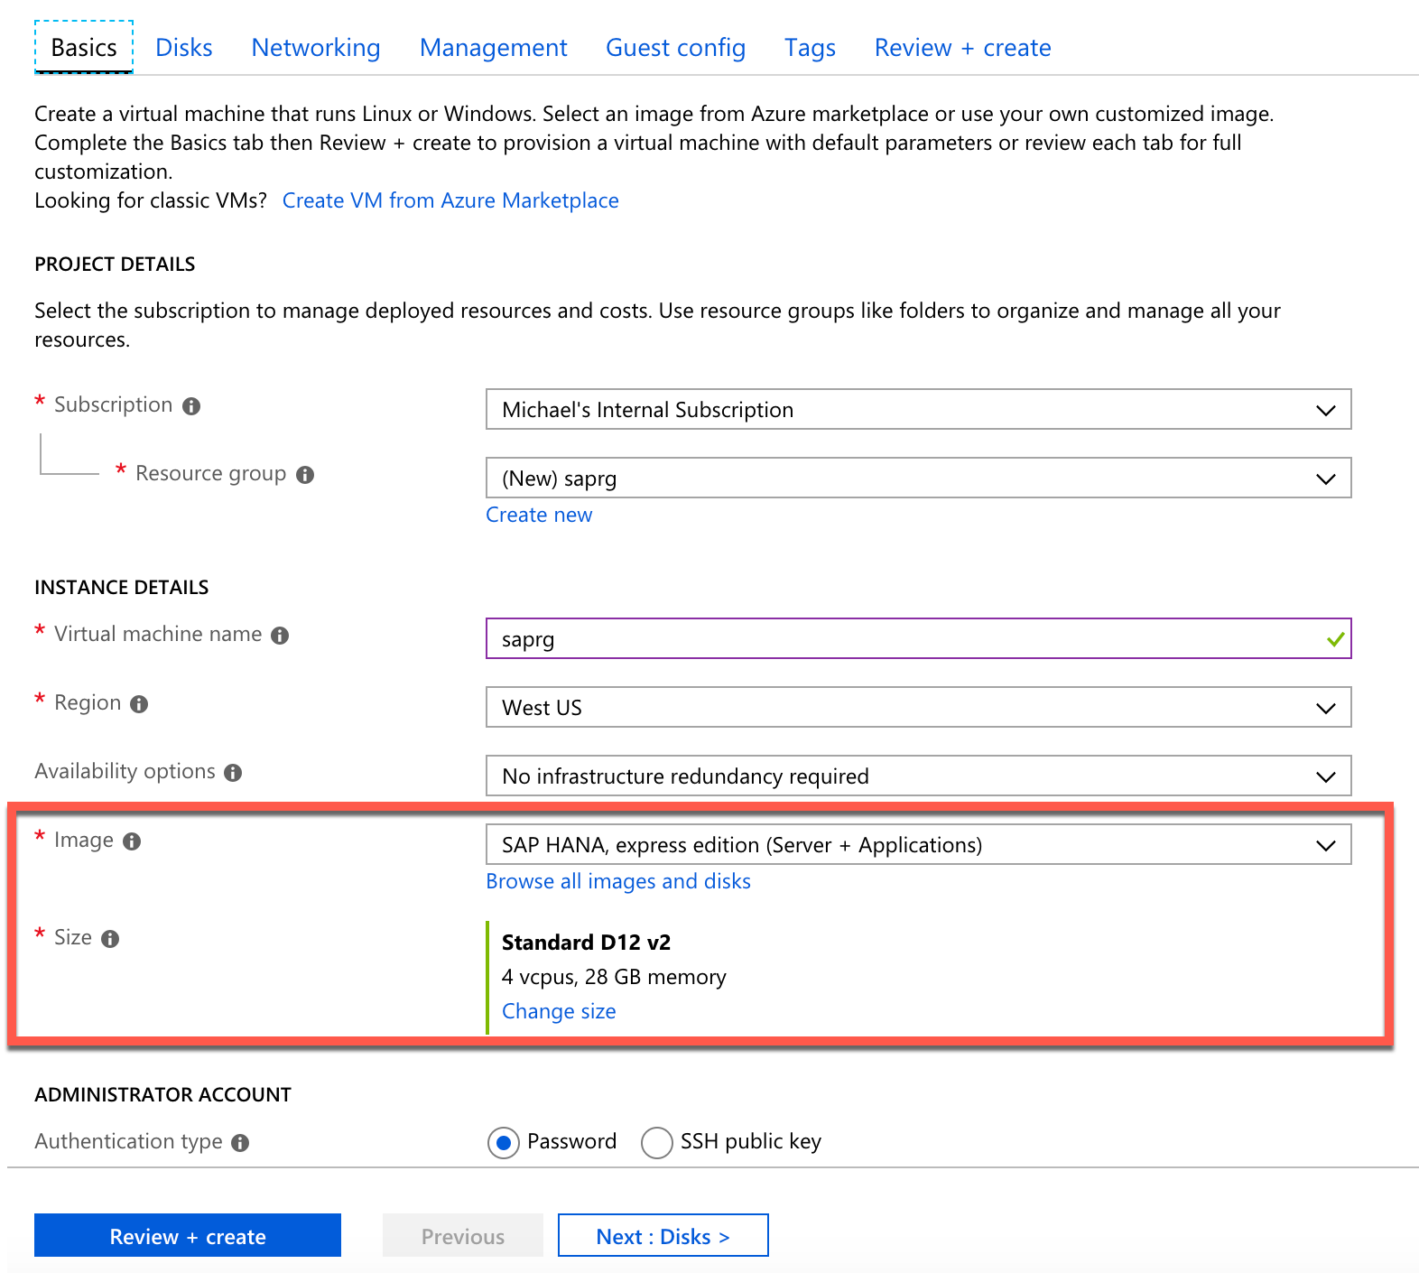
Task: Click the blue Review + create button
Action: (188, 1236)
